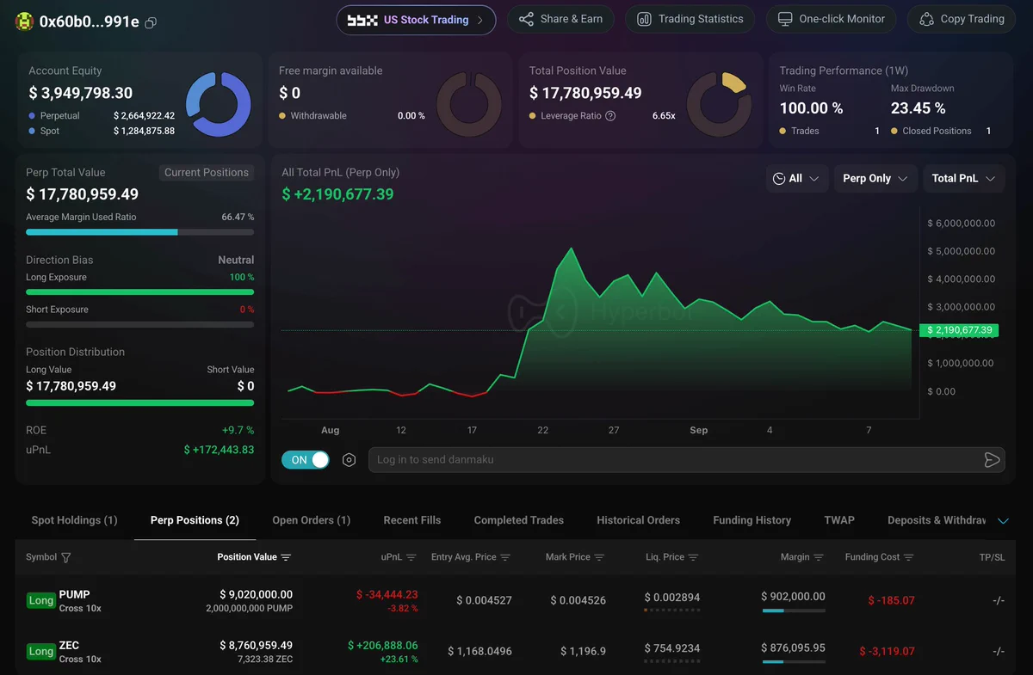
Task: Click the Account Equity donut chart
Action: pos(219,105)
